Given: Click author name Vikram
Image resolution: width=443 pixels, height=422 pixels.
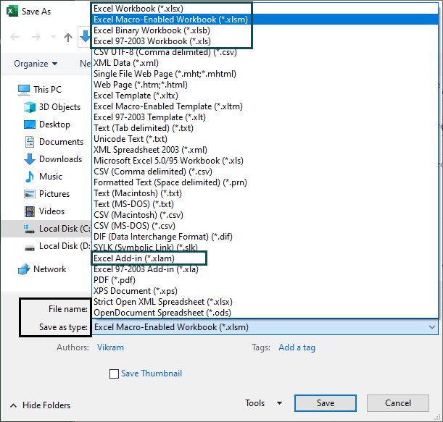Looking at the screenshot, I should (x=110, y=347).
